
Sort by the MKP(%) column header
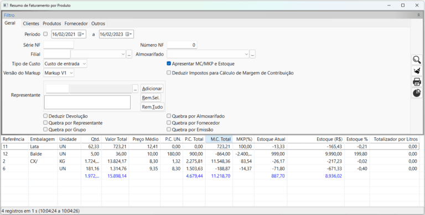point(243,139)
